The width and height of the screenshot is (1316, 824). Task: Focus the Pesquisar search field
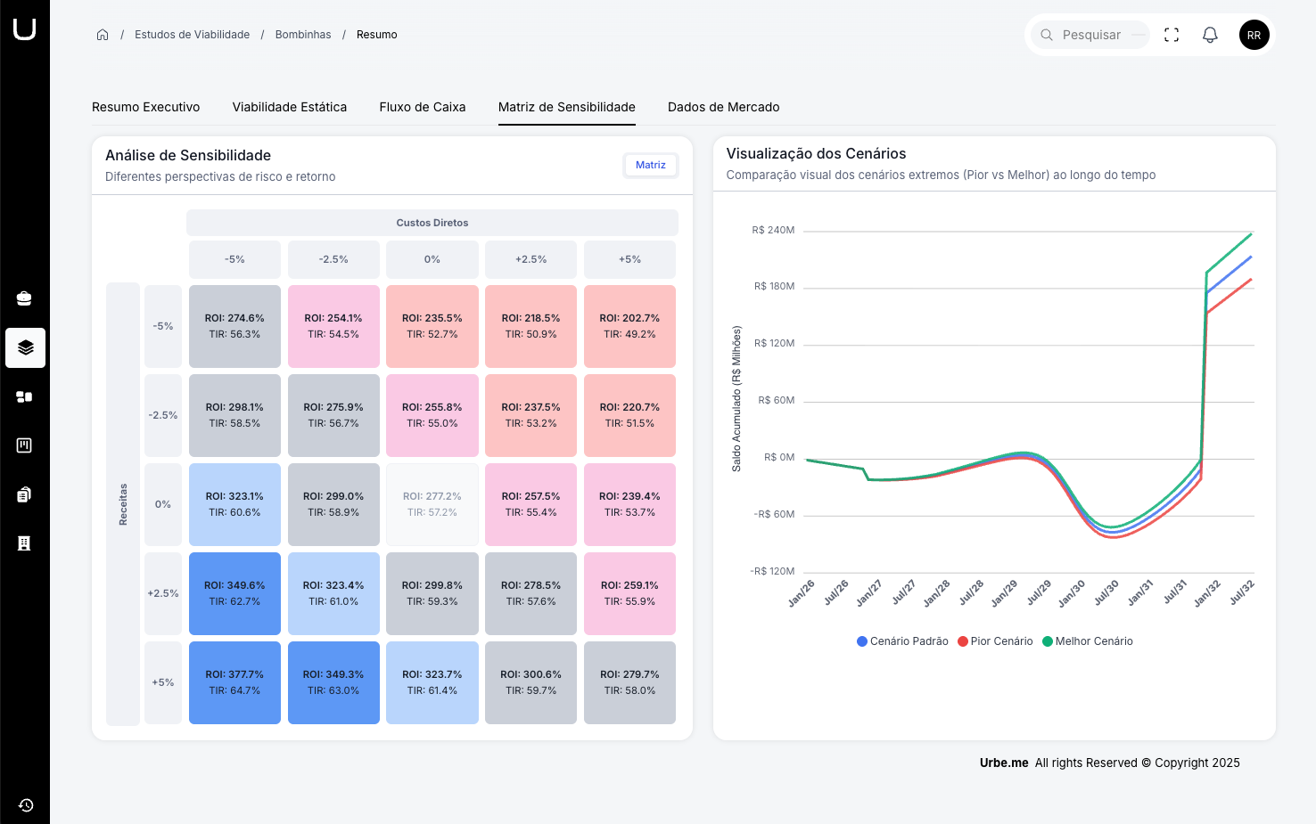1091,35
